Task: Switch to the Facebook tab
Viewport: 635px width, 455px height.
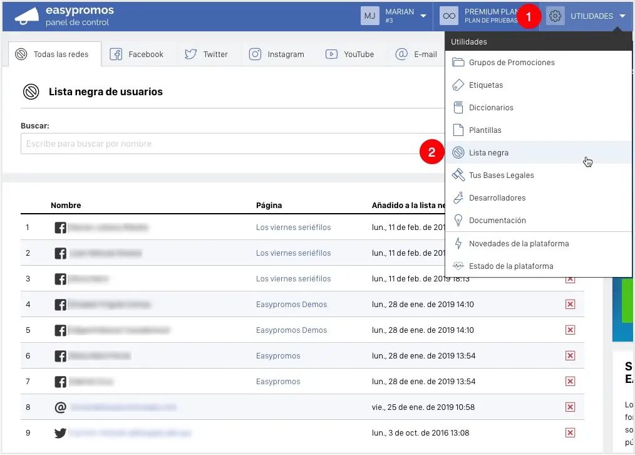Action: click(x=137, y=55)
